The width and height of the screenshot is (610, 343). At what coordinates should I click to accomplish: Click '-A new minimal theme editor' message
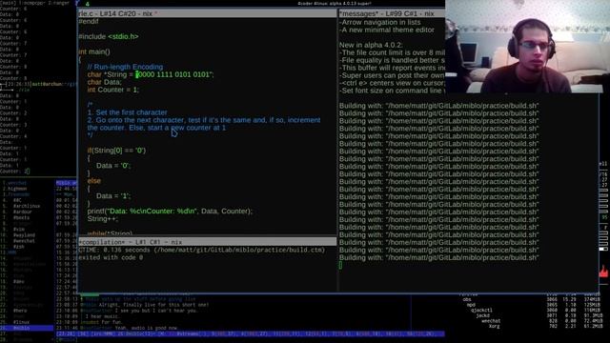[x=387, y=30]
